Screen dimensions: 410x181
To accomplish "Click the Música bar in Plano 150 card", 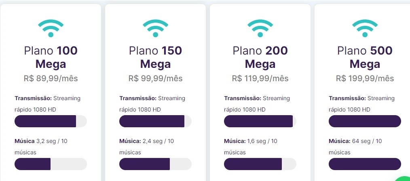I will [x=155, y=164].
